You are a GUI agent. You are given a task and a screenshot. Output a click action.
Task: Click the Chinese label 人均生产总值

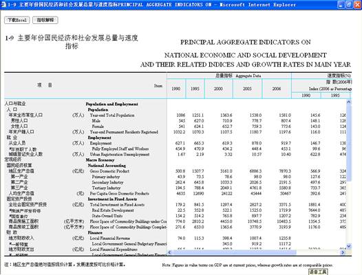(21, 194)
